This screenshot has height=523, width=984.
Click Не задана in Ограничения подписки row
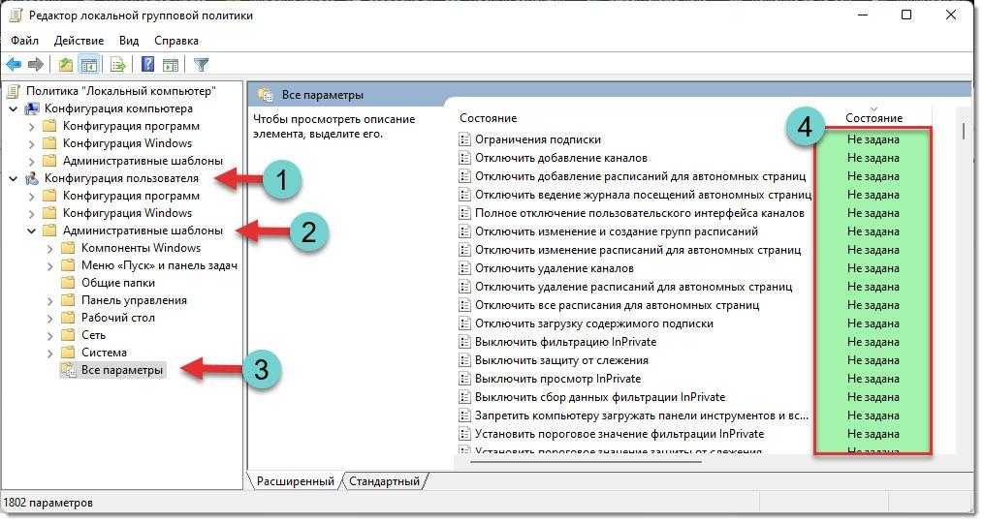pos(873,139)
